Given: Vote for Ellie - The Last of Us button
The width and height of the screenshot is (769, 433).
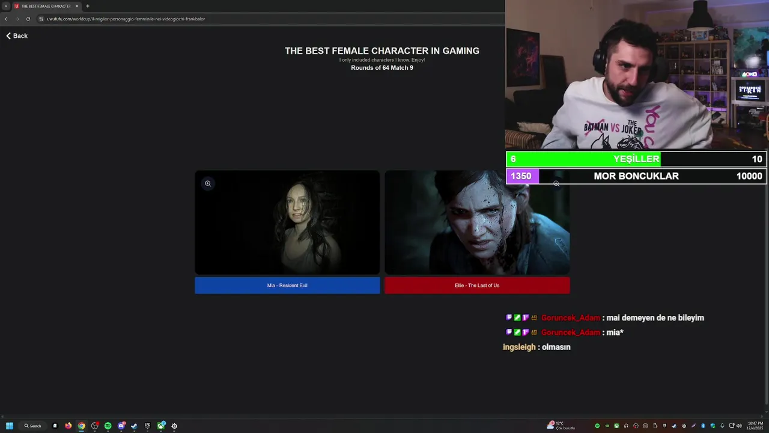Looking at the screenshot, I should tap(477, 286).
